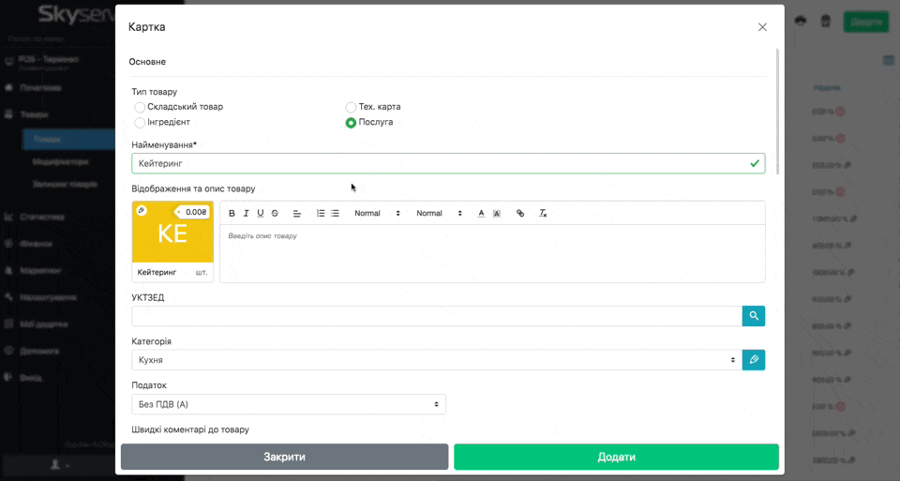
Task: Click the edit category button beside Кухня
Action: [753, 360]
